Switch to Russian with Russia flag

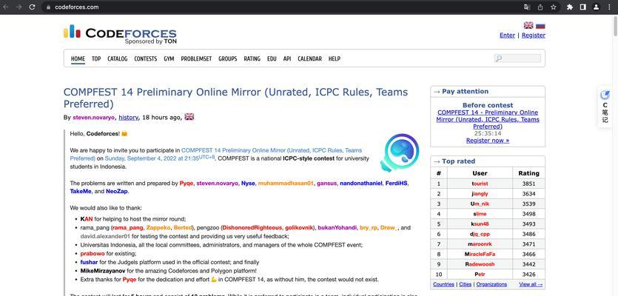coord(540,25)
